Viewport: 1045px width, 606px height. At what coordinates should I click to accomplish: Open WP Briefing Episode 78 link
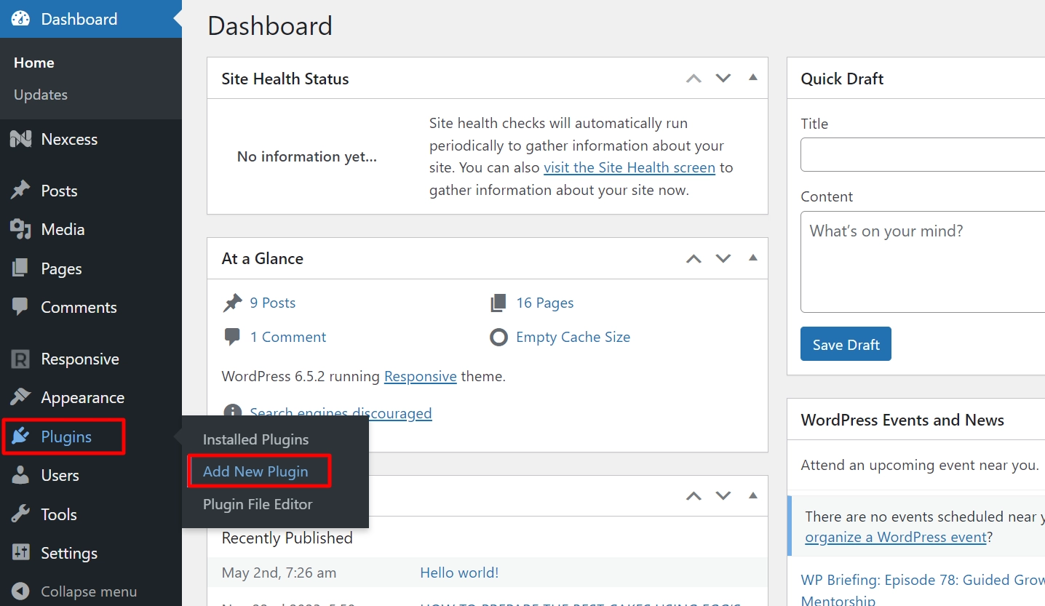[x=923, y=589]
